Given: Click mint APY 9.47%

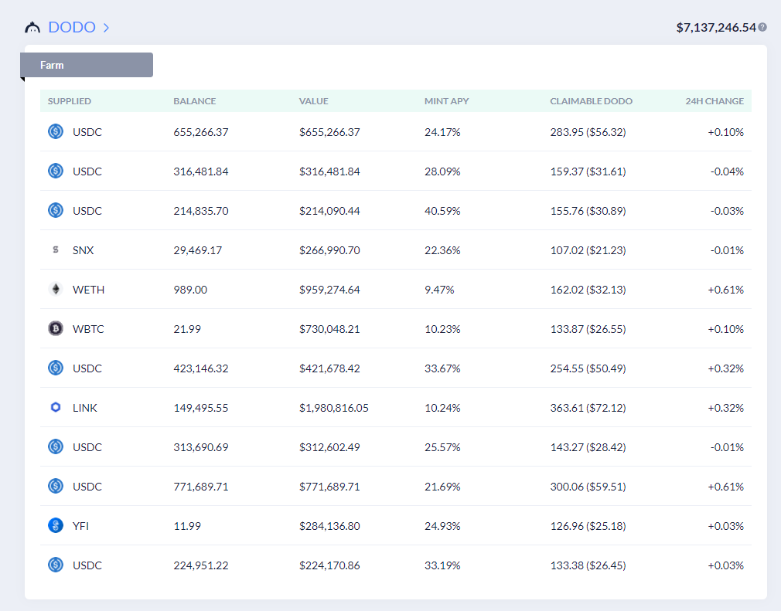Looking at the screenshot, I should coord(439,290).
